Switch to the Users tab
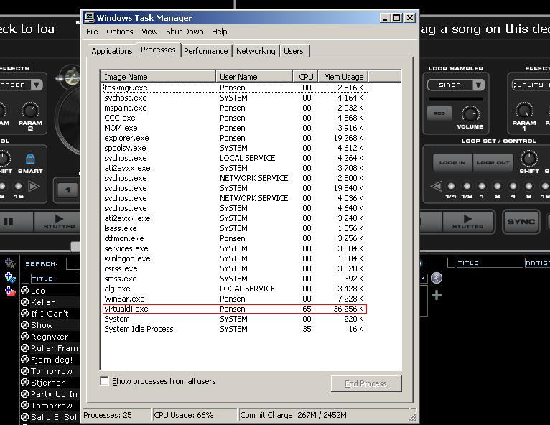 [x=294, y=51]
